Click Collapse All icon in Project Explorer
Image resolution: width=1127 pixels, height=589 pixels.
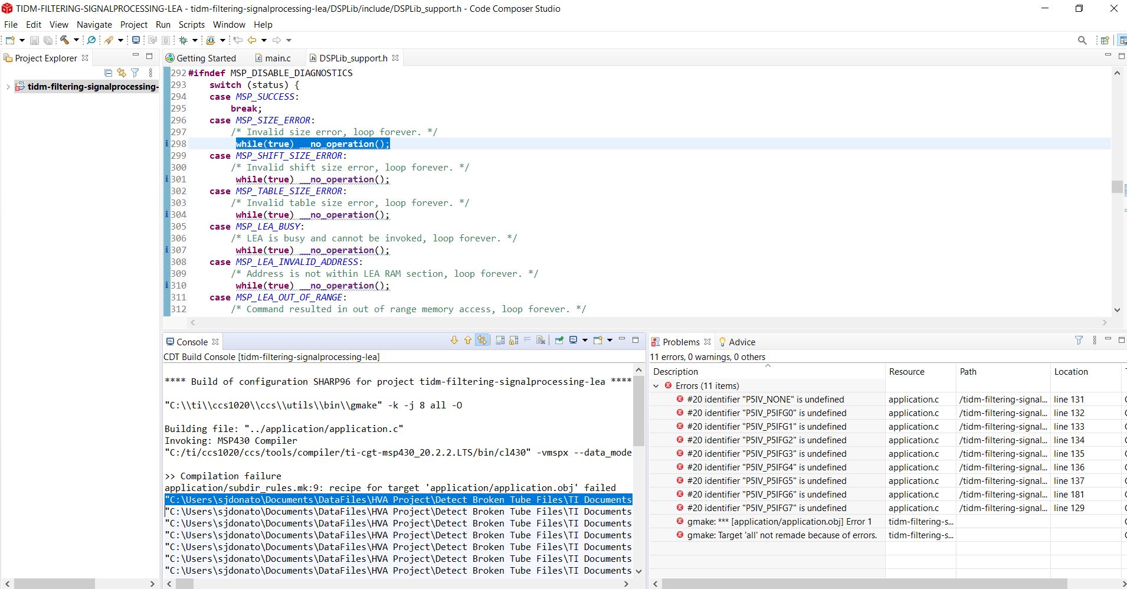point(108,73)
